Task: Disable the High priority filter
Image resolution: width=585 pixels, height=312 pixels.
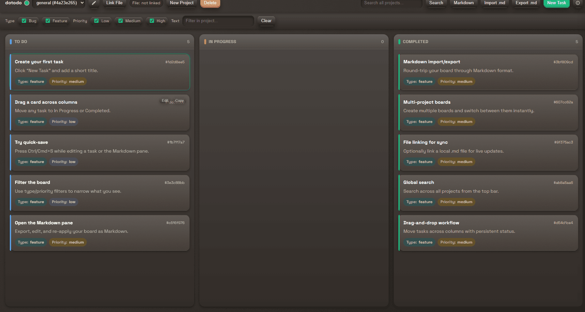Action: [152, 21]
